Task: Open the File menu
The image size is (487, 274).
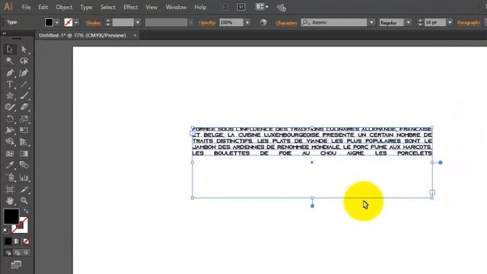Action: point(26,7)
